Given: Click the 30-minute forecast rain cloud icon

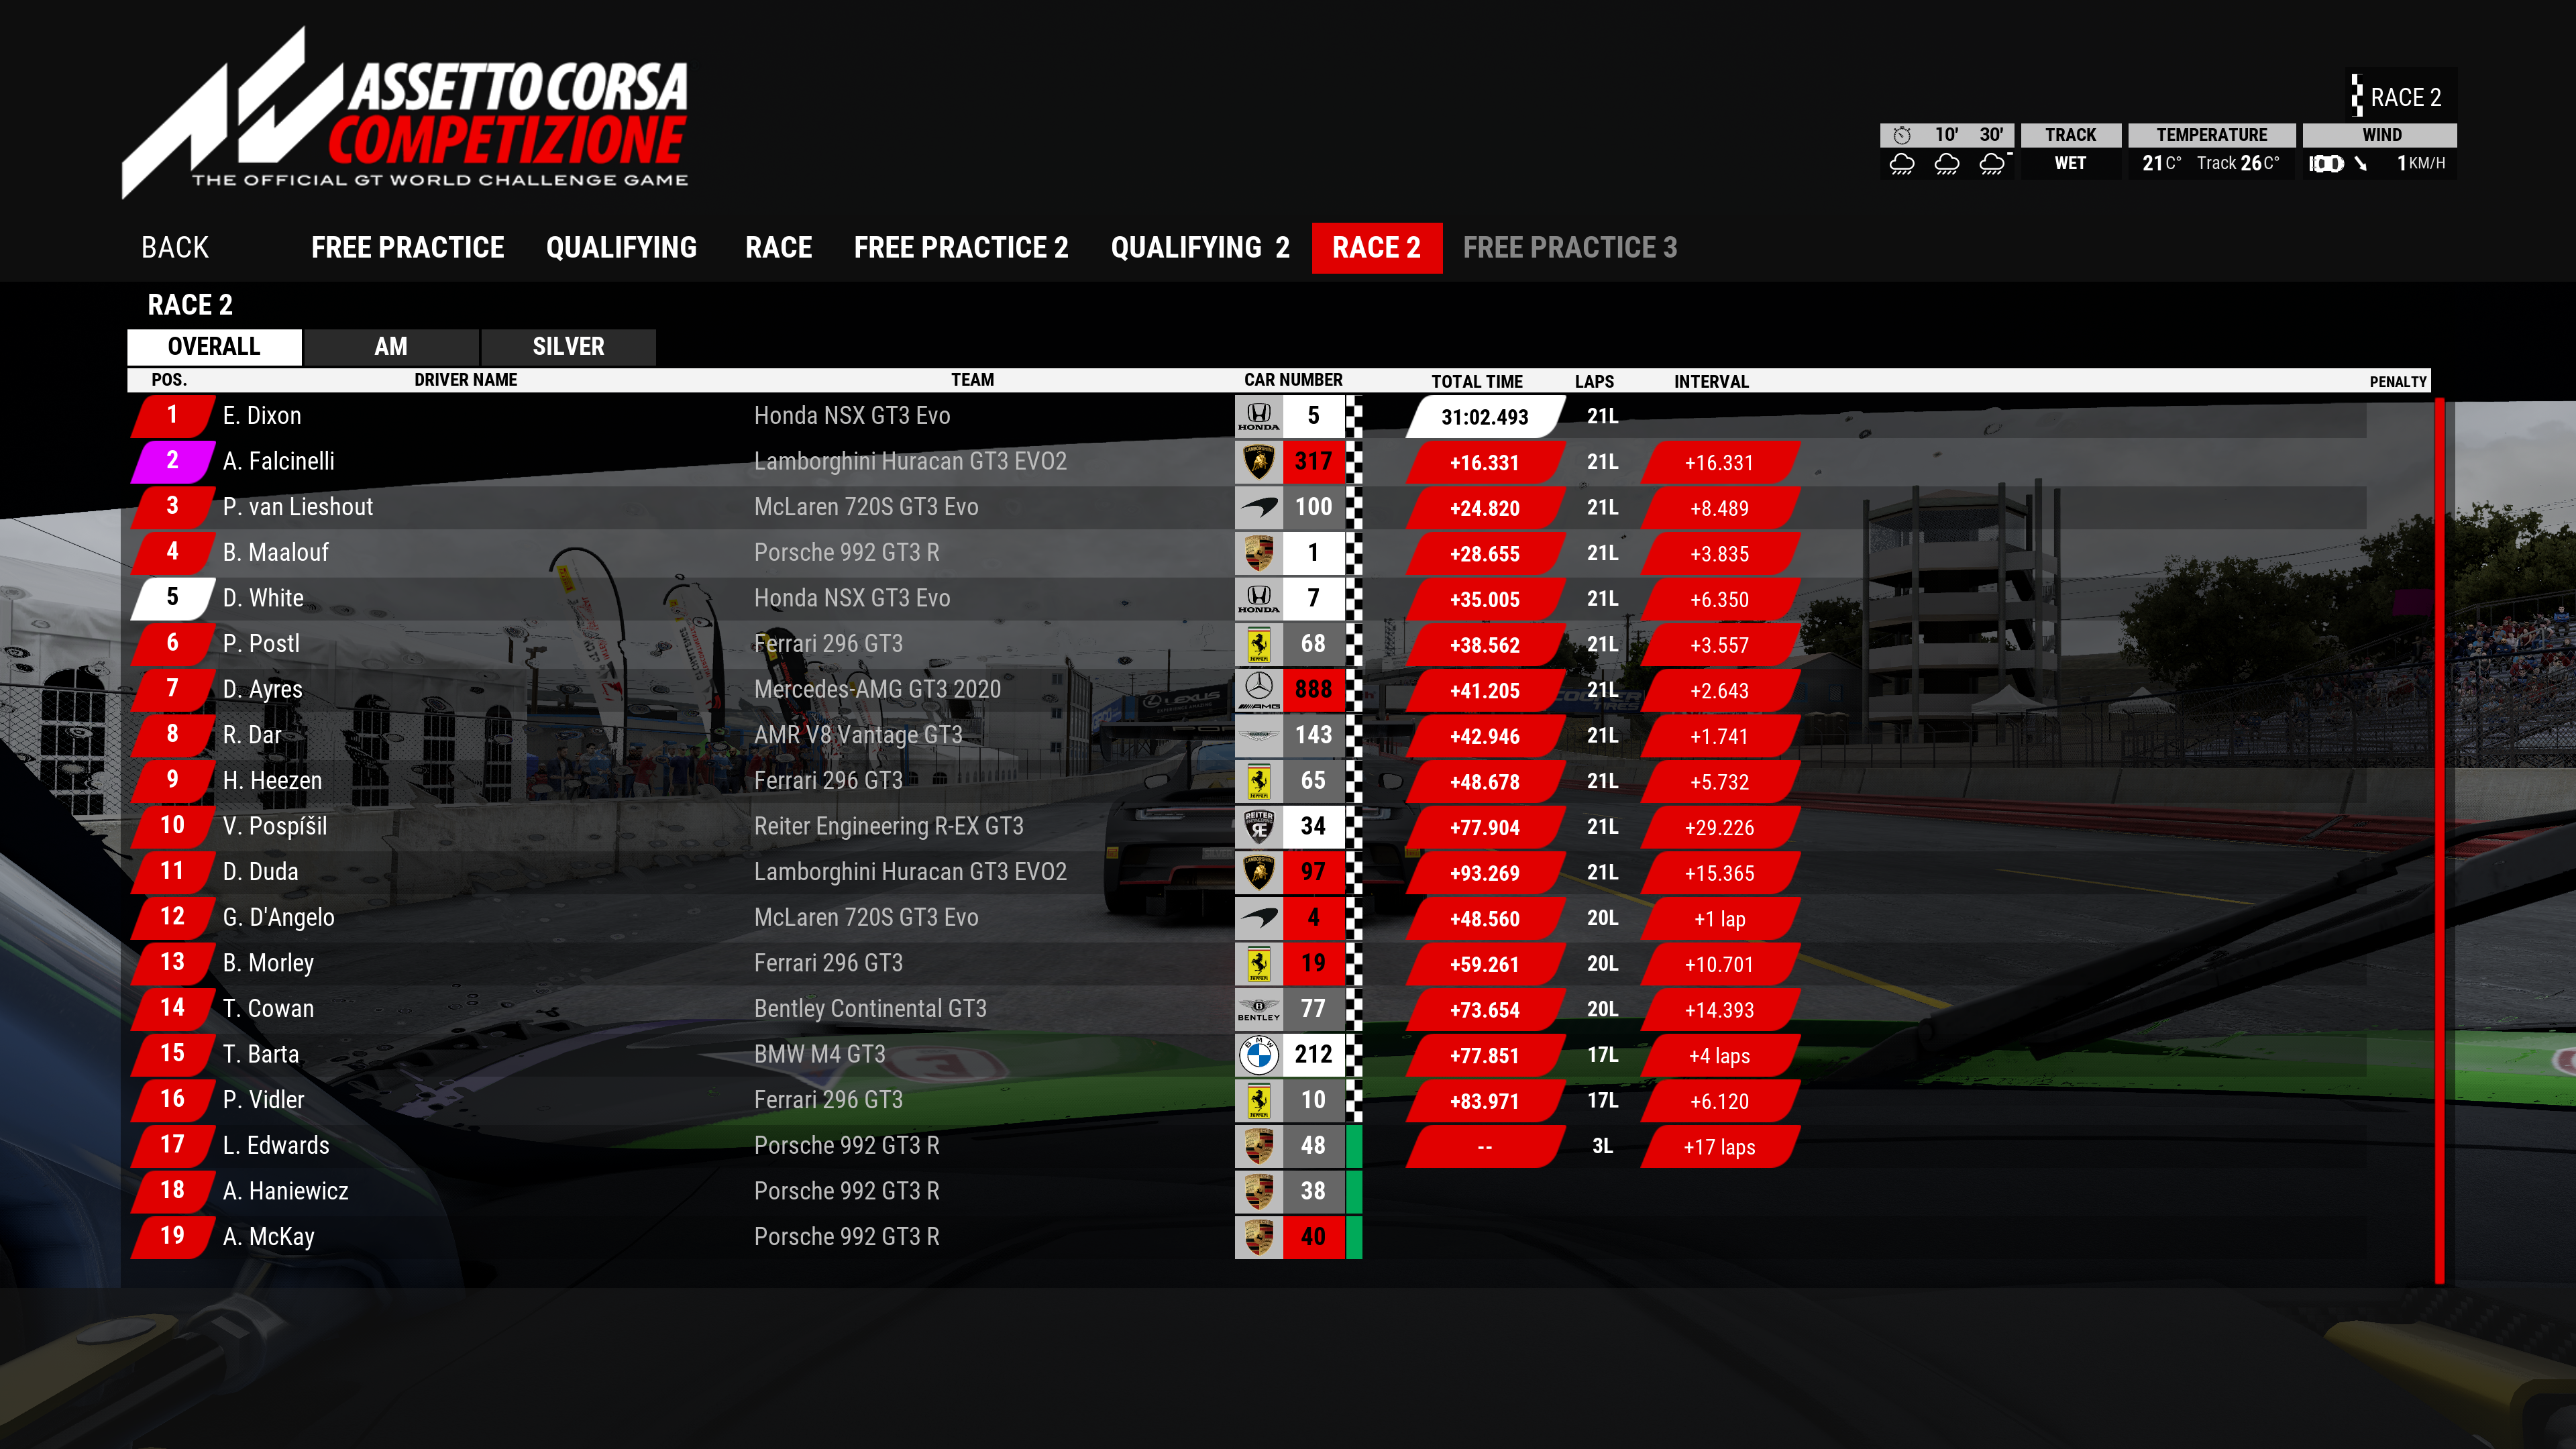Looking at the screenshot, I should tap(1993, 164).
